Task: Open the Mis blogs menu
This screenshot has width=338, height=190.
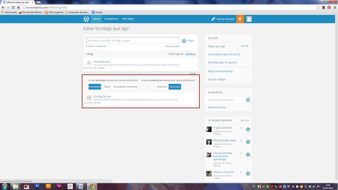Action: [x=128, y=19]
